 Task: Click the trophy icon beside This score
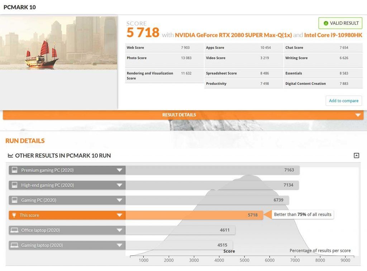click(14, 215)
